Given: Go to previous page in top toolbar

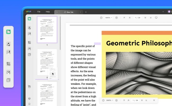Looking at the screenshot, I should coord(130,18).
